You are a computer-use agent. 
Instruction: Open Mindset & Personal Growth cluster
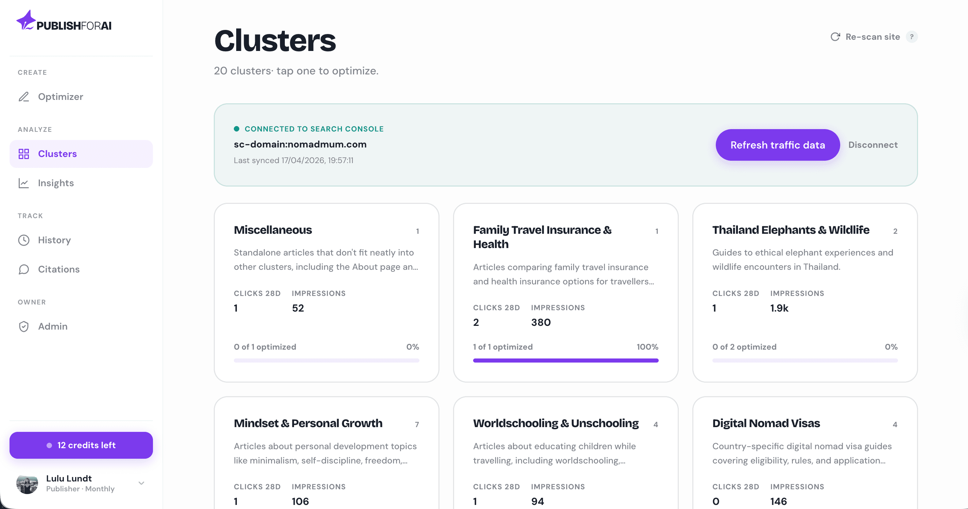click(x=327, y=453)
